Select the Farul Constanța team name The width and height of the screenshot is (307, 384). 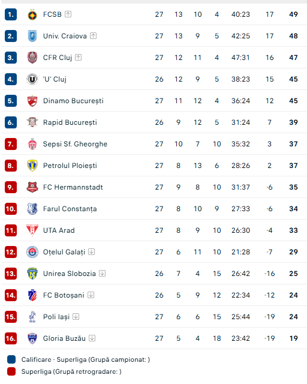coord(70,209)
